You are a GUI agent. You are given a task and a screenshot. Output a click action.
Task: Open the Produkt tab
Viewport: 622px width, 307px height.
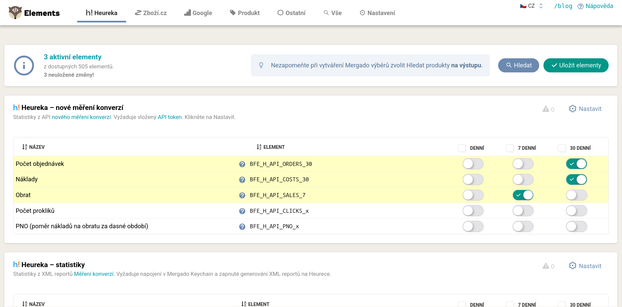pyautogui.click(x=245, y=13)
